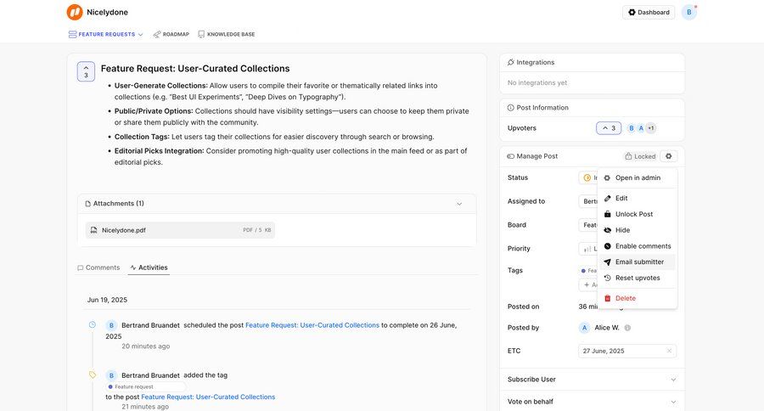This screenshot has height=411, width=764.
Task: Click the Integrations plug icon
Action: 511,62
